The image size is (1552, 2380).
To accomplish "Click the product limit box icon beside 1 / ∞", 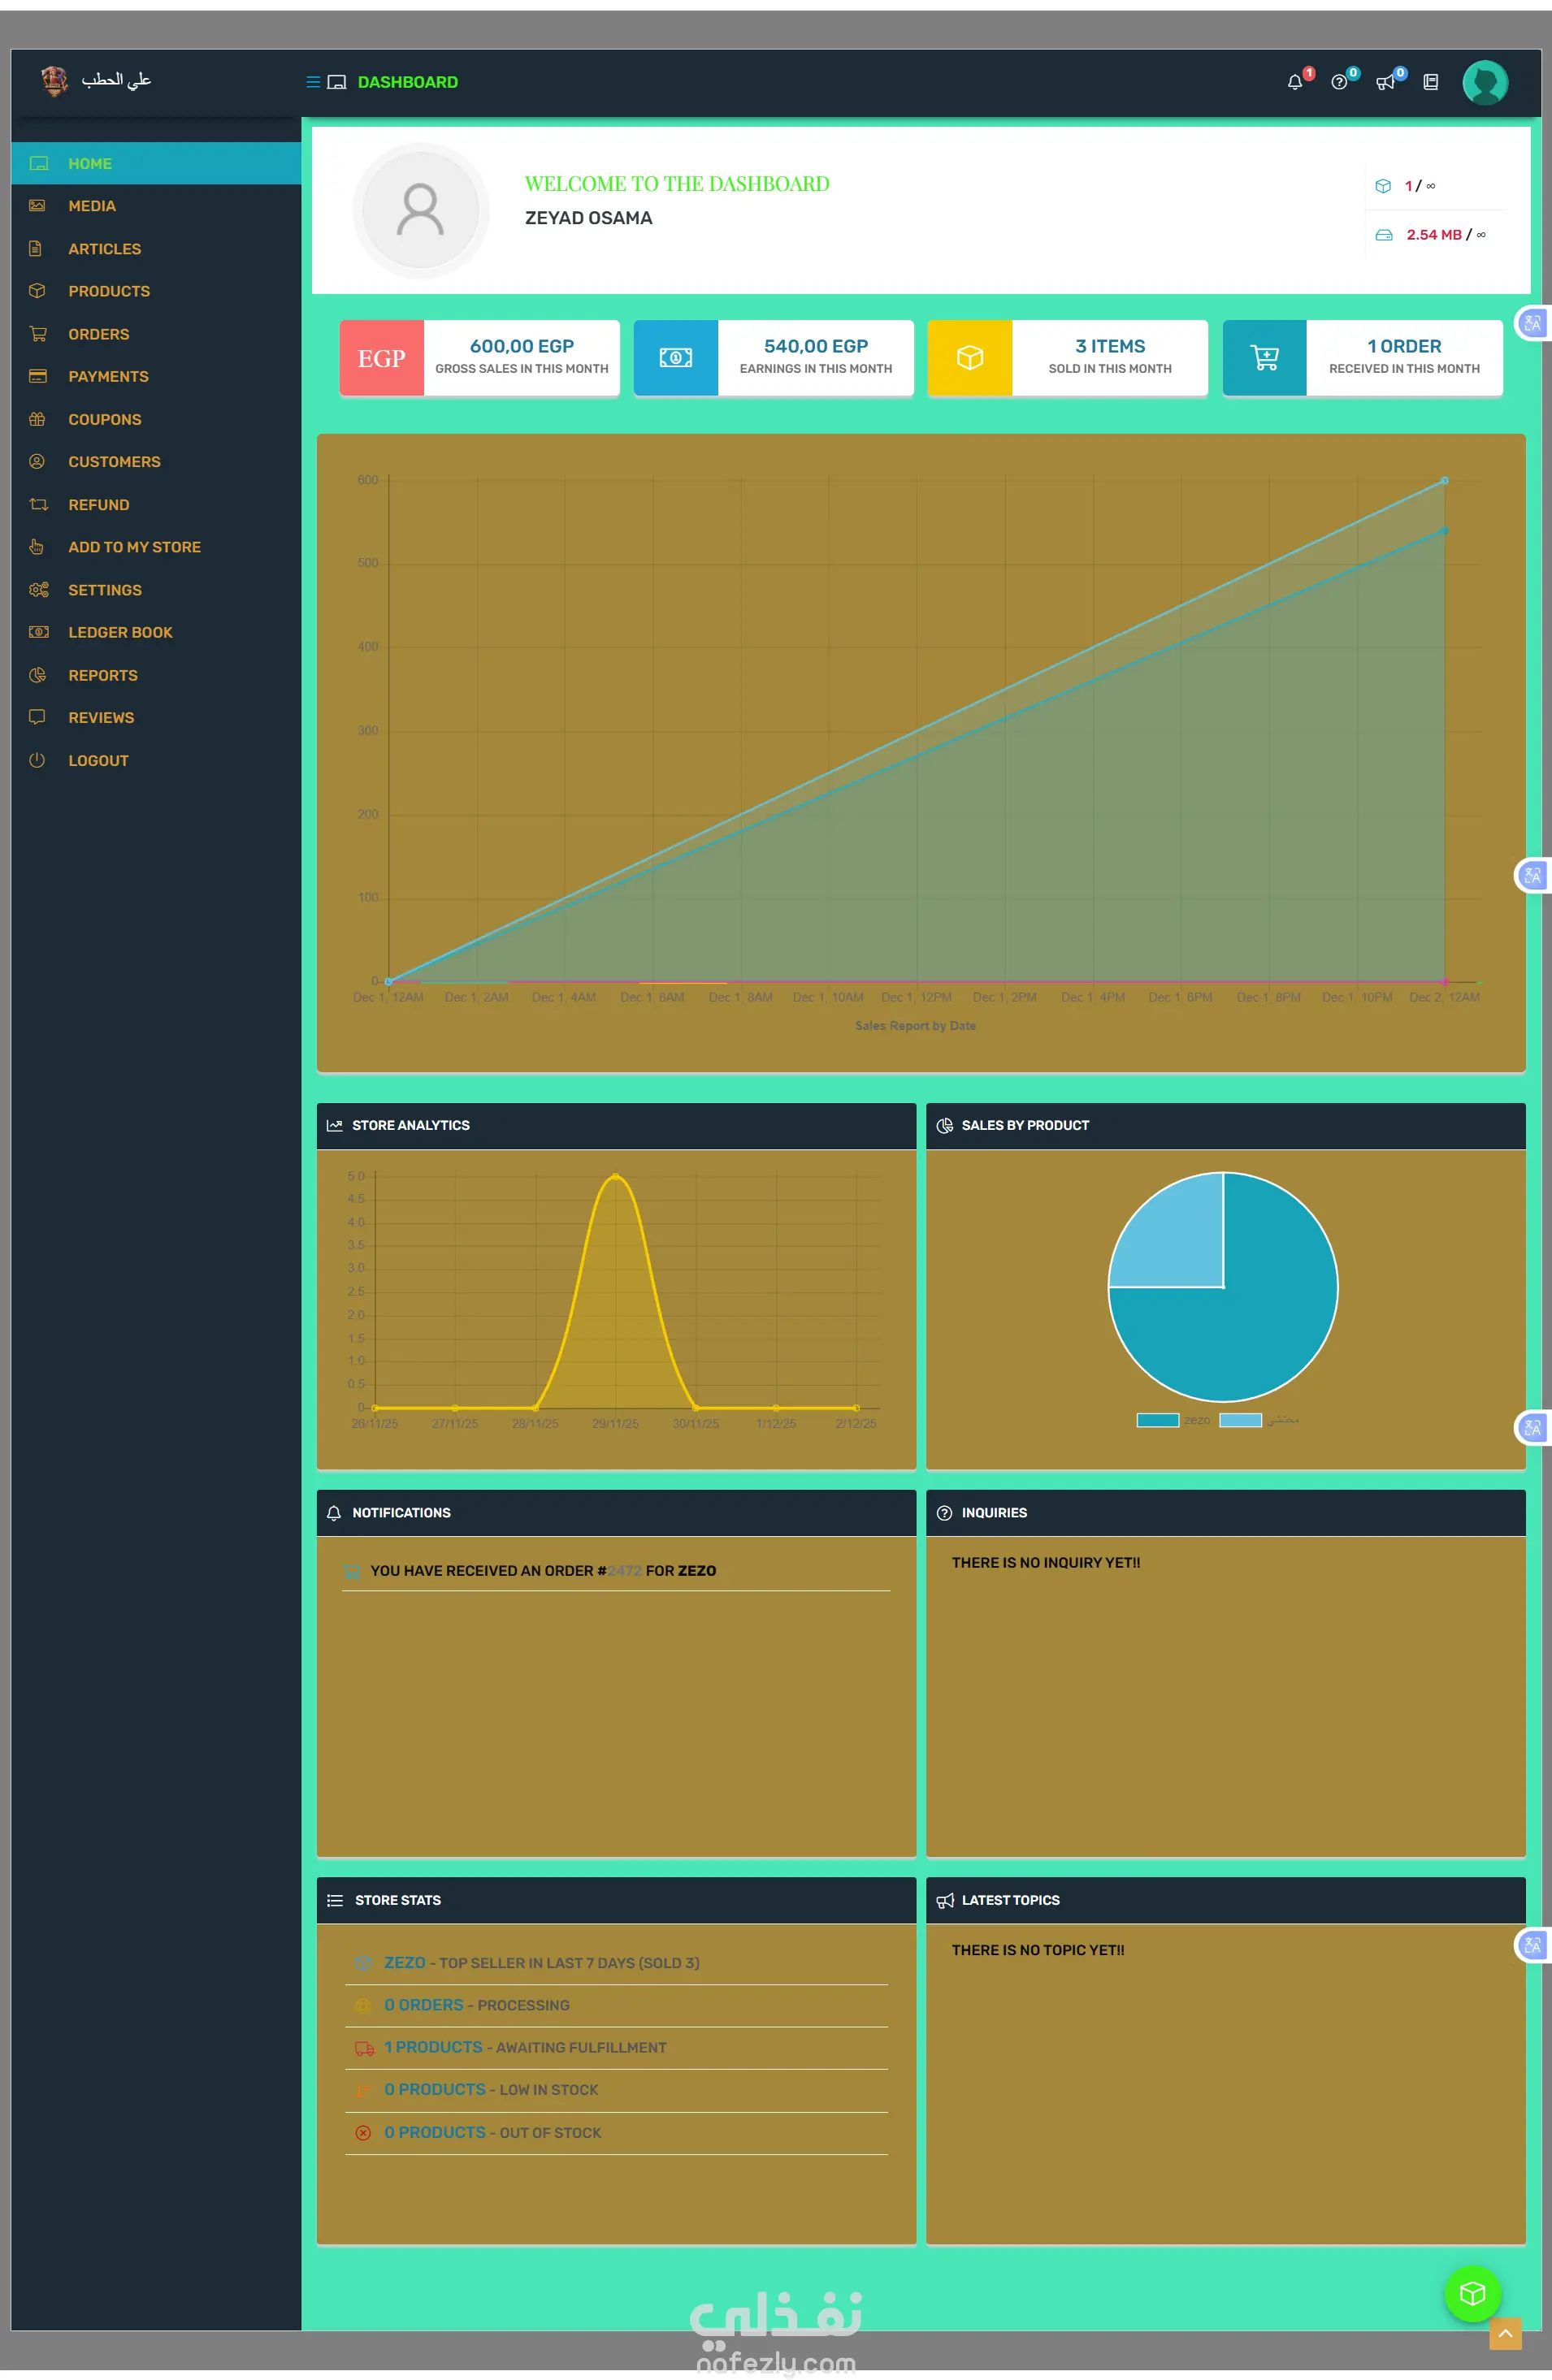I will click(1383, 186).
